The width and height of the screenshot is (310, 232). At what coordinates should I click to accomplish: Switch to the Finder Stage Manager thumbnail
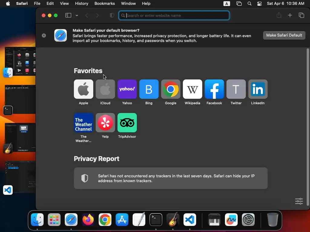20,61
